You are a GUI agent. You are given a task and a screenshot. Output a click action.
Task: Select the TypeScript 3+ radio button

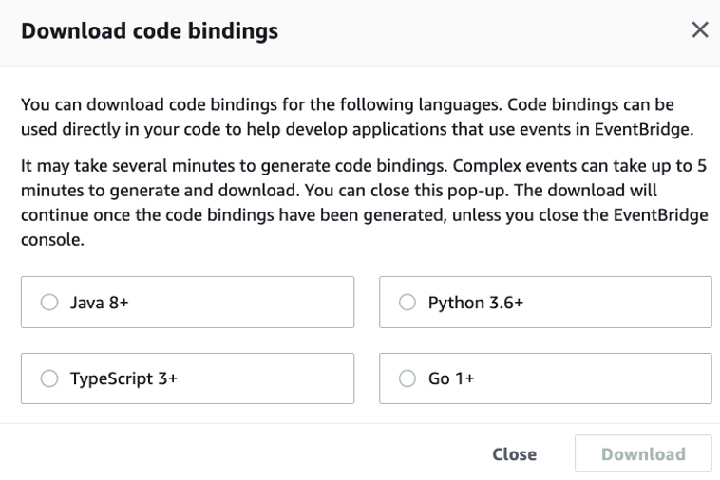(x=49, y=378)
